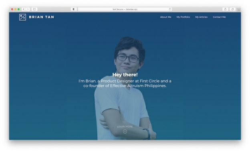The image size is (250, 152).
Task: Add a new tab with plus button
Action: click(239, 10)
